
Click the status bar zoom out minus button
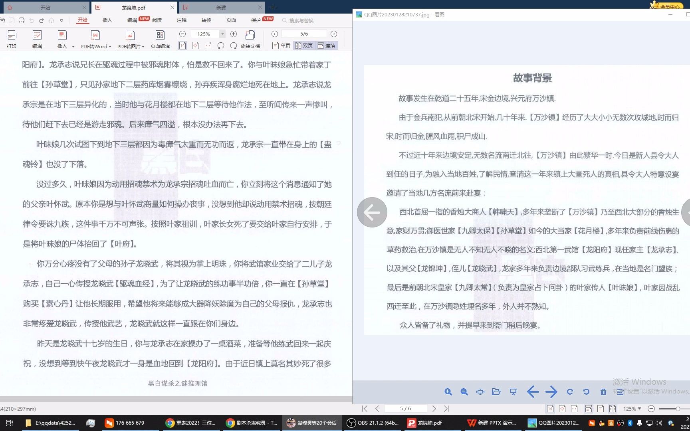(x=651, y=409)
